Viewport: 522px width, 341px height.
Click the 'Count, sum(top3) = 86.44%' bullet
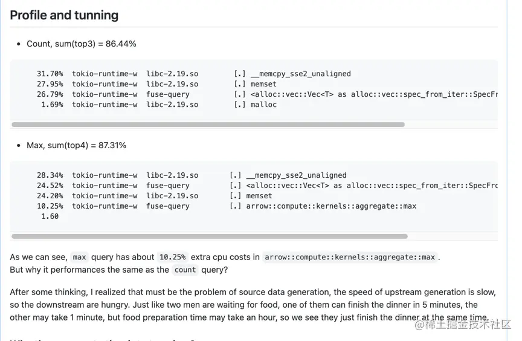[82, 44]
